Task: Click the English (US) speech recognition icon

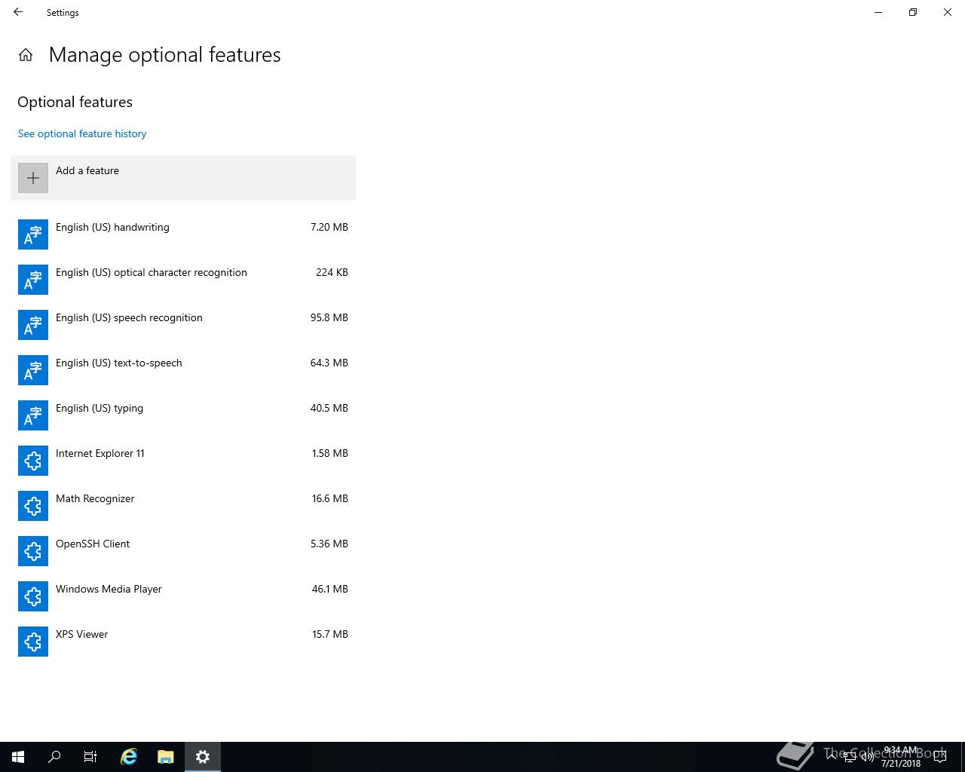Action: 33,325
